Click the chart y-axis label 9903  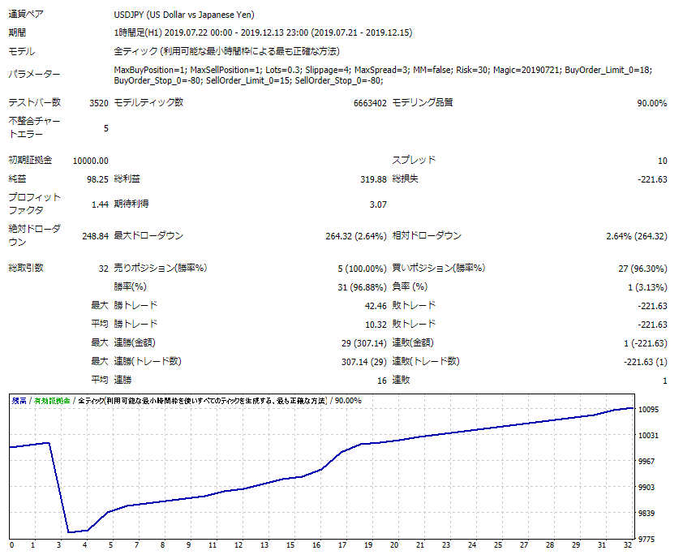point(646,488)
